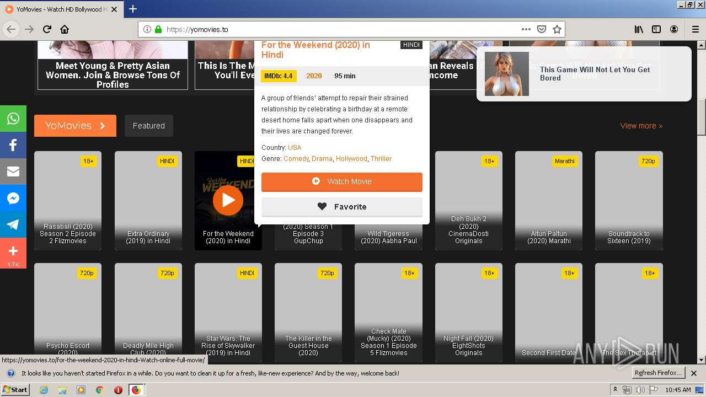Dismiss the Firefox refresh notification
Image resolution: width=706 pixels, height=397 pixels.
tap(694, 373)
